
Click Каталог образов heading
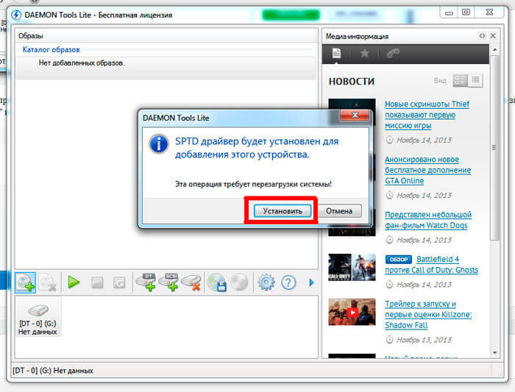pos(51,50)
